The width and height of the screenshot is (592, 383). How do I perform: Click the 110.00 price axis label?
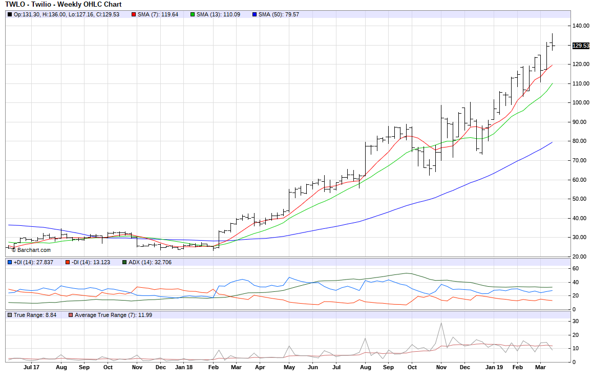581,83
